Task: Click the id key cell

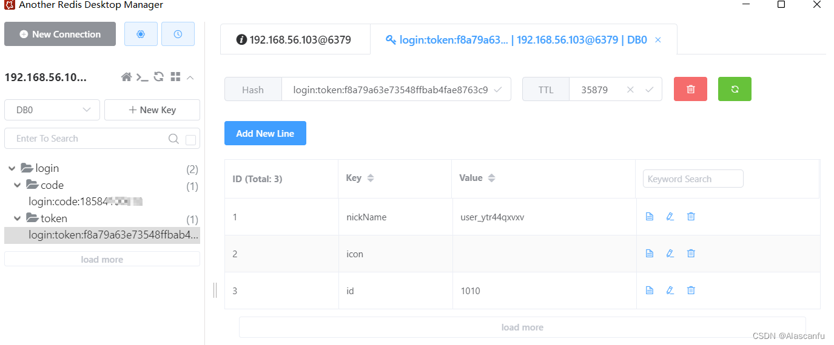Action: coord(395,291)
